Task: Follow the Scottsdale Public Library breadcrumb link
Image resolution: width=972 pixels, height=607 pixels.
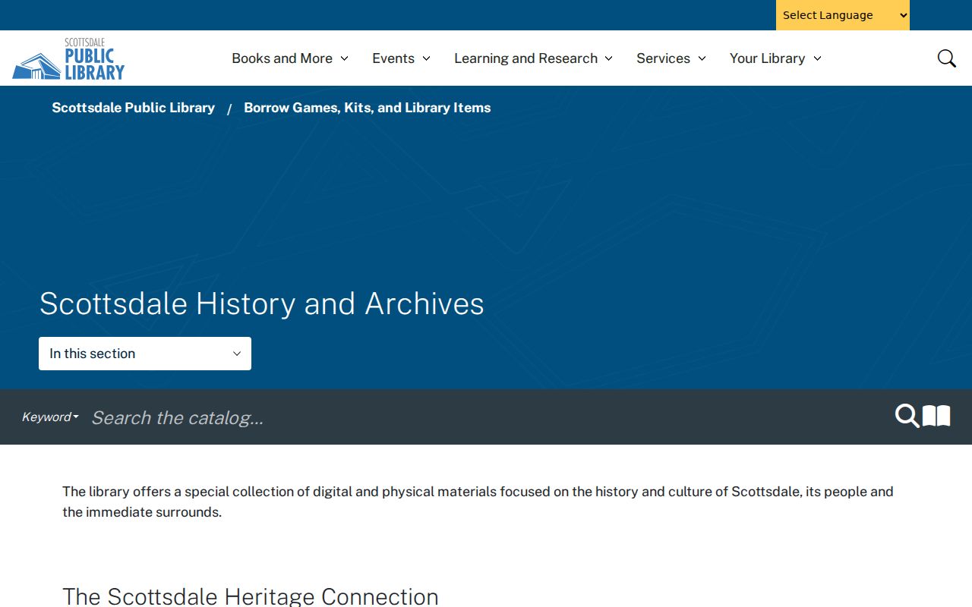Action: (134, 108)
